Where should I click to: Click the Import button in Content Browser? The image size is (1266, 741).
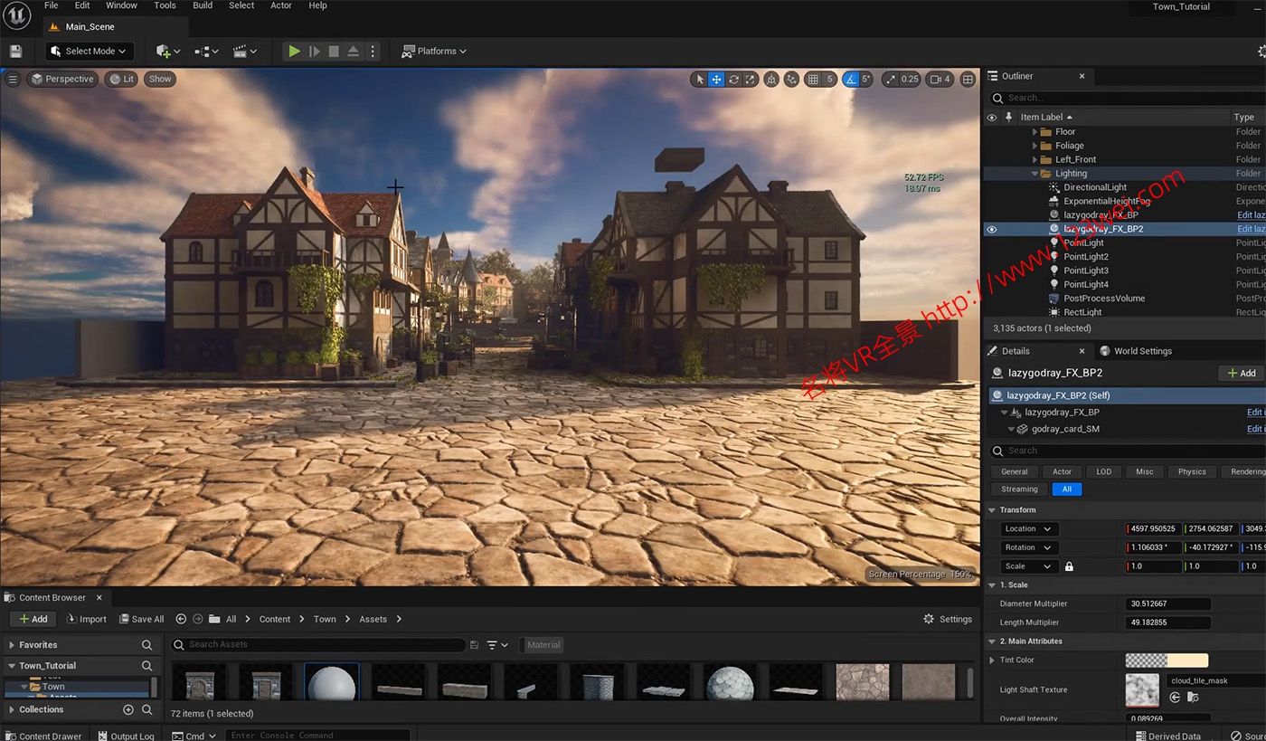pos(87,619)
